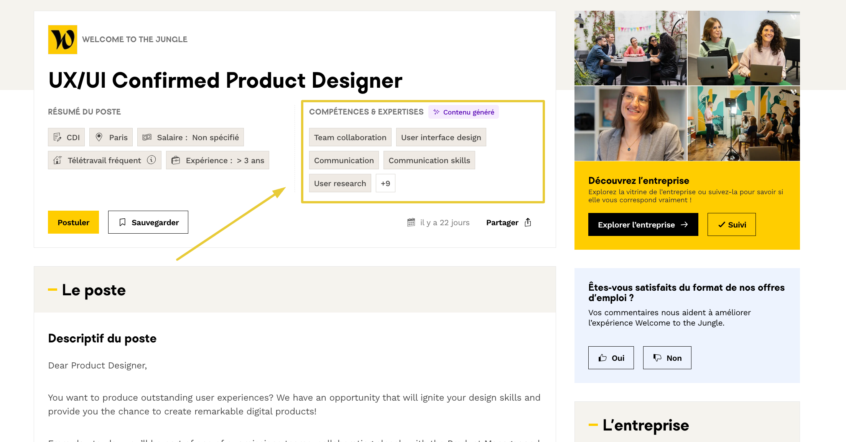Select the Team collaboration skill tag

(x=350, y=137)
